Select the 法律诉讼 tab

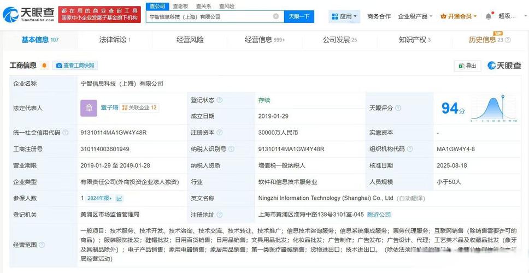[115, 40]
